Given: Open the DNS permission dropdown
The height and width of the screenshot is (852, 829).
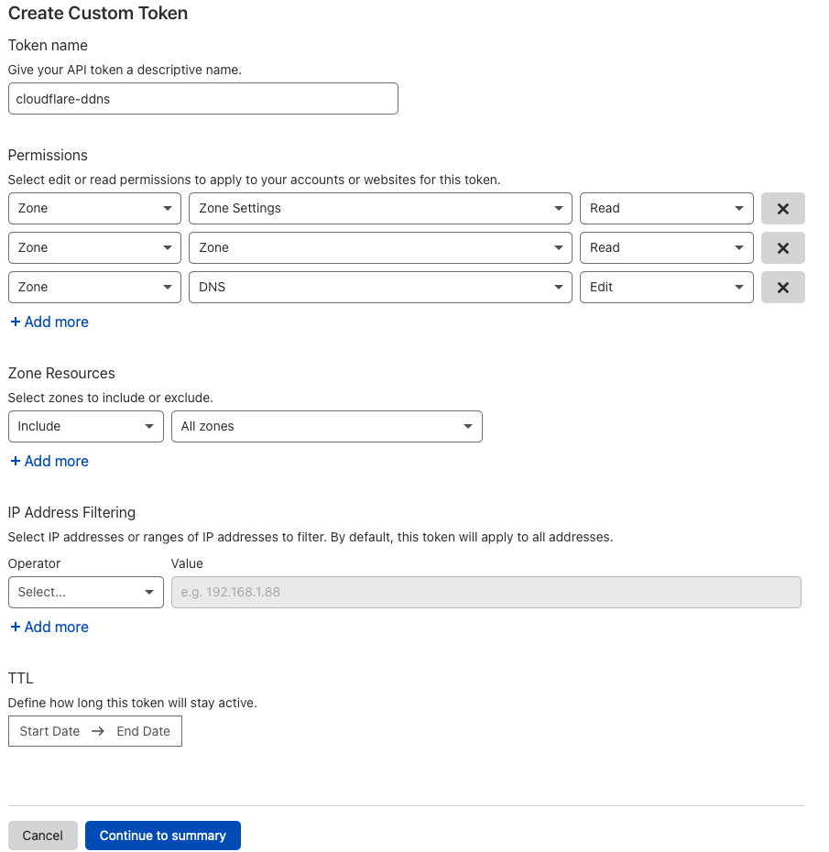Looking at the screenshot, I should (x=380, y=288).
